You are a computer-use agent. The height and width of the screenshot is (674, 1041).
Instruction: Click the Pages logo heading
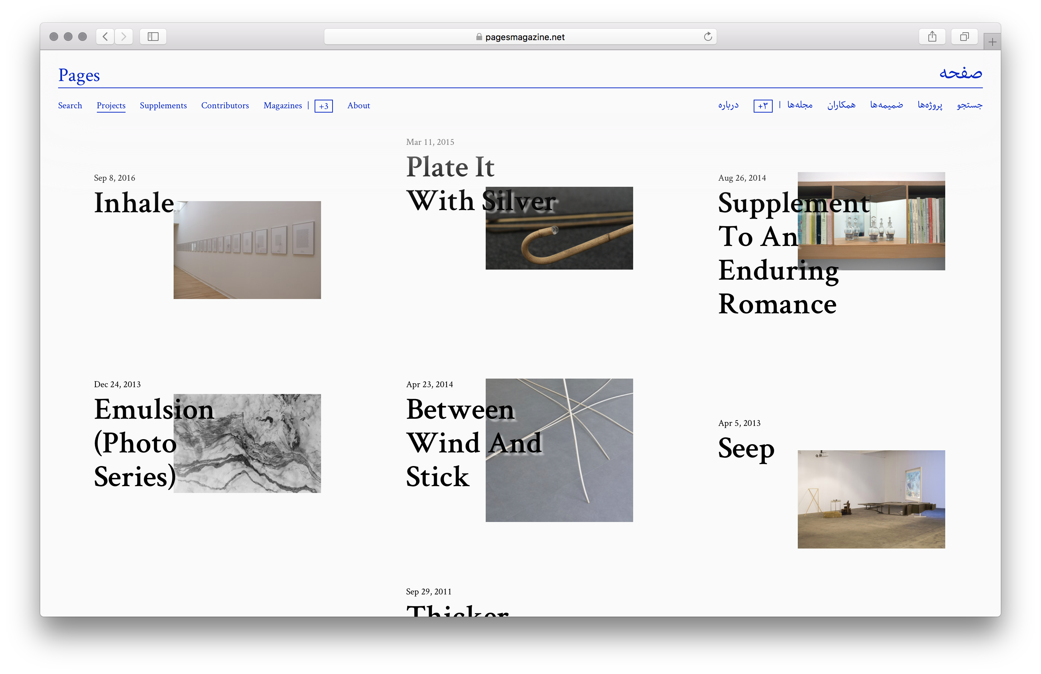click(79, 75)
